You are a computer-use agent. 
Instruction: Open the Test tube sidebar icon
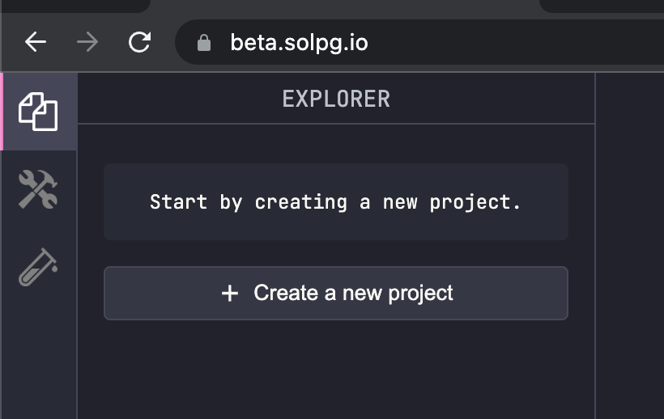tap(38, 267)
